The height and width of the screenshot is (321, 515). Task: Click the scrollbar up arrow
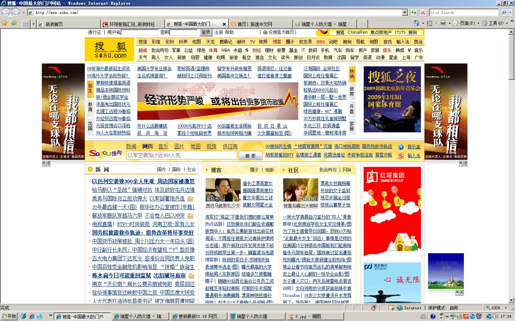511,31
